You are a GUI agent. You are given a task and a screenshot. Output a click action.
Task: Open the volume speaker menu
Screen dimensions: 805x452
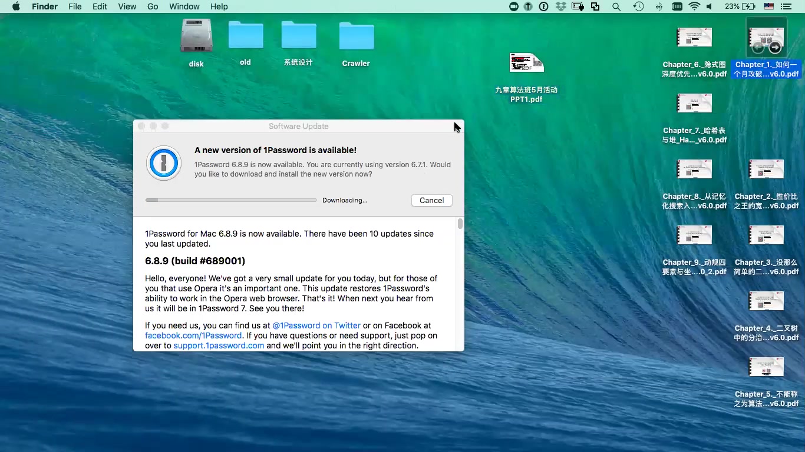click(x=710, y=6)
